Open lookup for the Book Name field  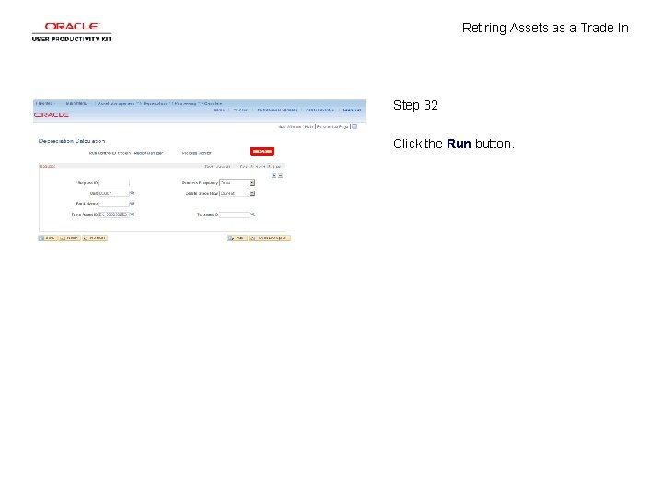[132, 203]
